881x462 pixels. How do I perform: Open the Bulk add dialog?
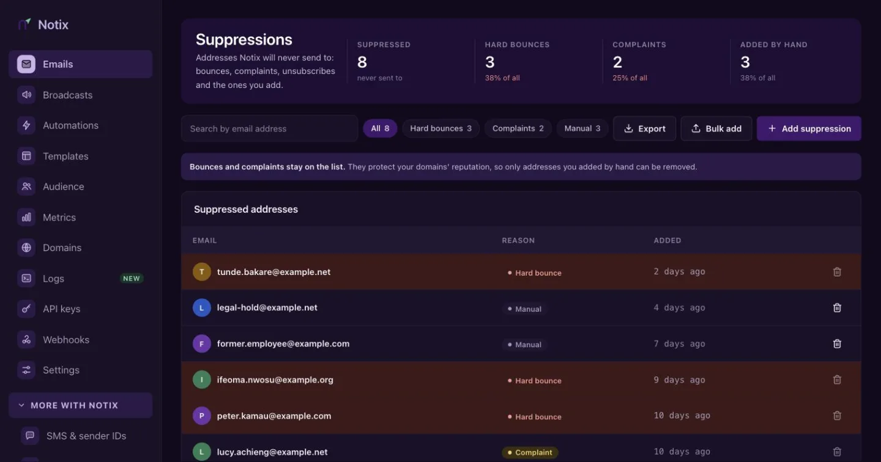(716, 128)
